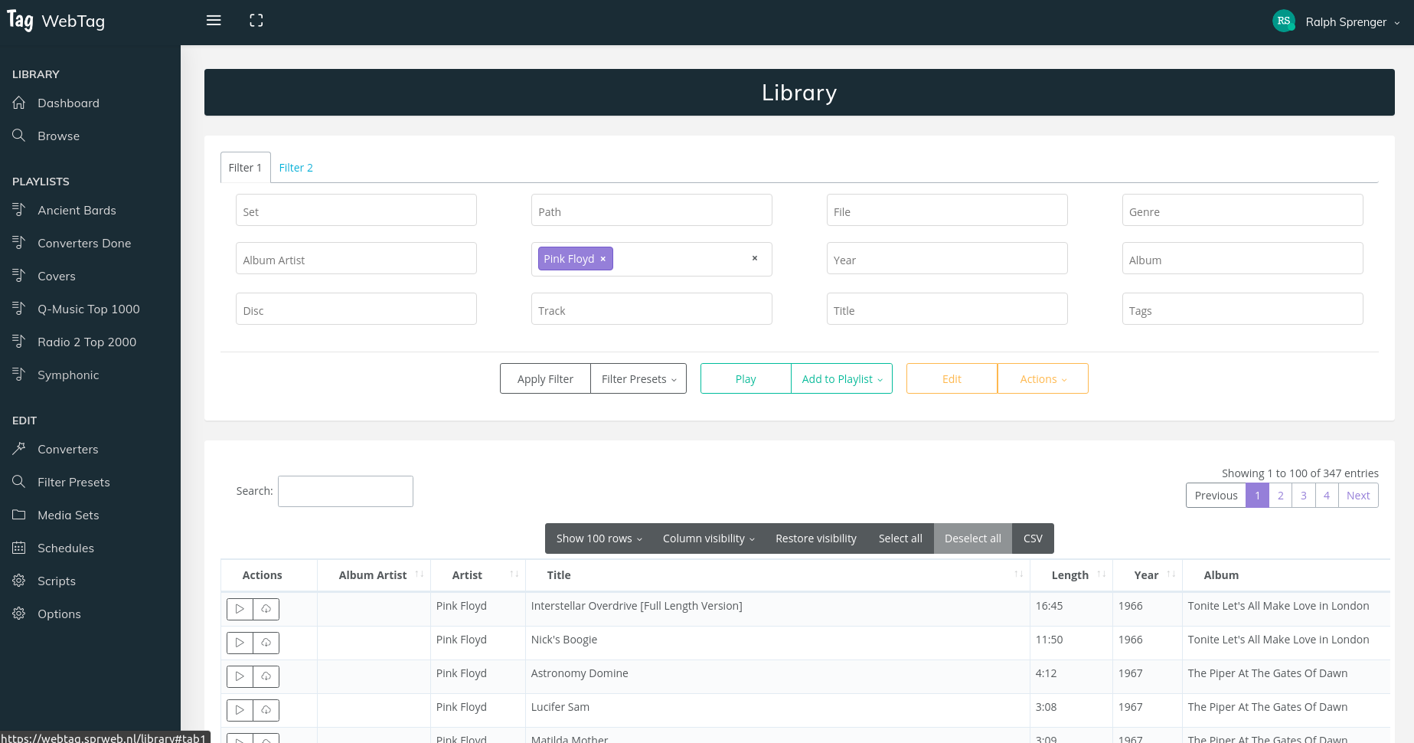Image resolution: width=1414 pixels, height=743 pixels.
Task: Open Ancient Bards playlist icon
Action: (x=19, y=210)
